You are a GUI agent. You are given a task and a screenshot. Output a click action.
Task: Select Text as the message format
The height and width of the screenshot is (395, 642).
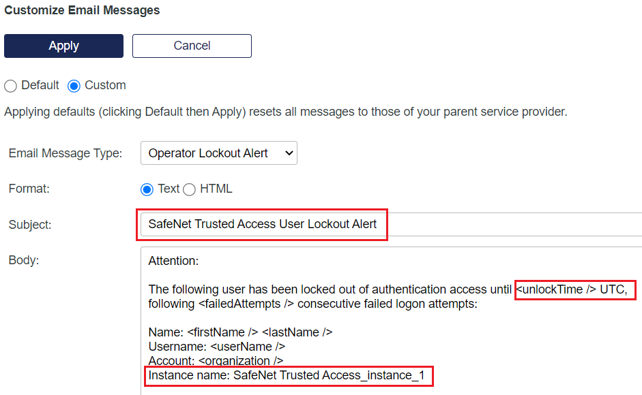coord(147,189)
